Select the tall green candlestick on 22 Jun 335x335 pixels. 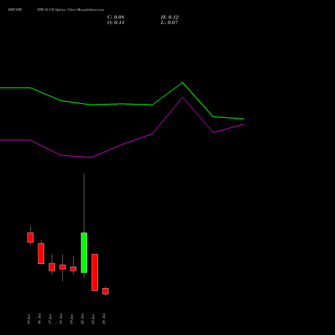pyautogui.click(x=84, y=253)
